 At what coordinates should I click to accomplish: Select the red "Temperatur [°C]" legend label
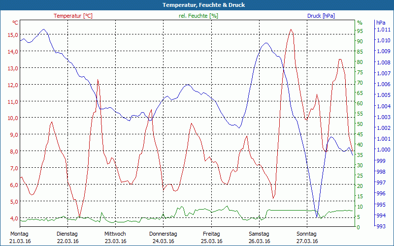point(73,16)
